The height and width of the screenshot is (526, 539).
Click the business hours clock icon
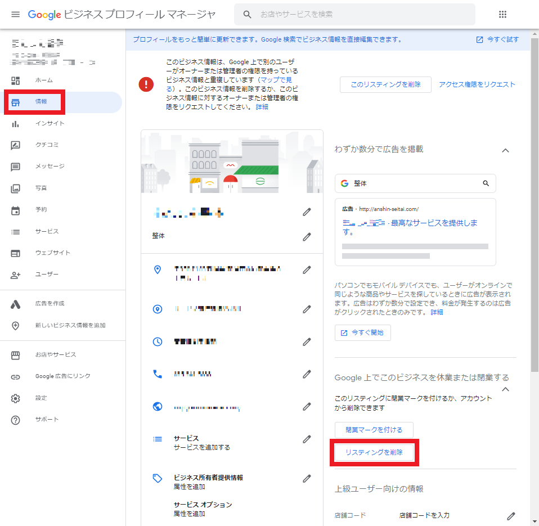(x=158, y=341)
